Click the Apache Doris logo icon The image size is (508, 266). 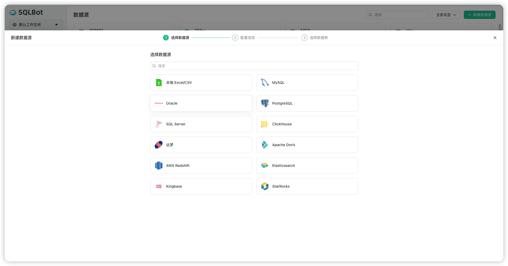coord(265,145)
